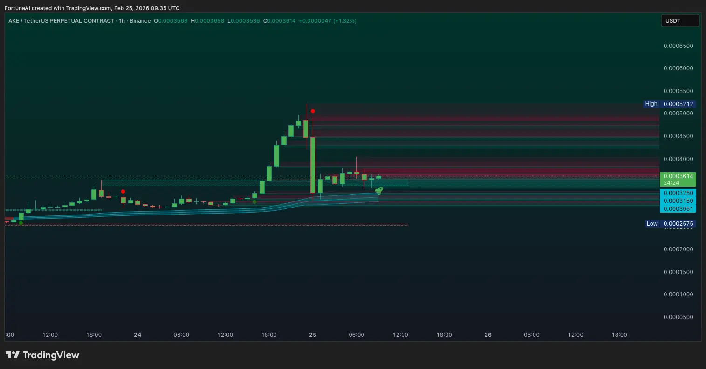This screenshot has width=706, height=369.
Task: Click the green 0.0003614 current price tag
Action: pos(679,176)
